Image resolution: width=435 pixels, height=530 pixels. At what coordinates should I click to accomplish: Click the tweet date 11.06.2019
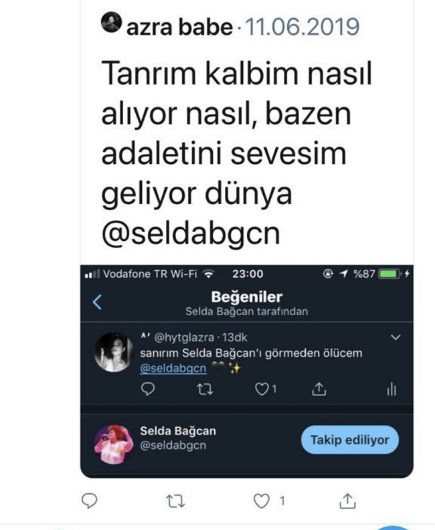tap(302, 27)
